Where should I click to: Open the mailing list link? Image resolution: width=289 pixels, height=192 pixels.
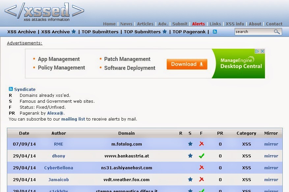[73, 119]
